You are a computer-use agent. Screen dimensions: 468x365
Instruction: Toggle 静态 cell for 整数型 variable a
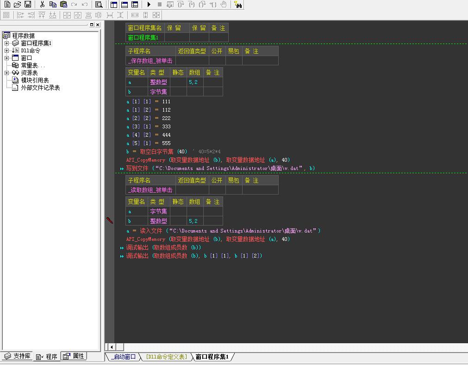click(178, 82)
